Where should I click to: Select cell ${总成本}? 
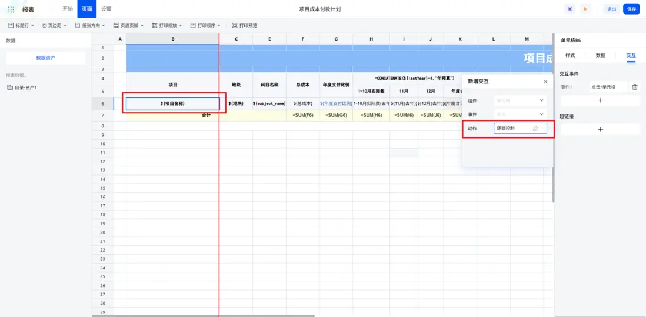(303, 103)
